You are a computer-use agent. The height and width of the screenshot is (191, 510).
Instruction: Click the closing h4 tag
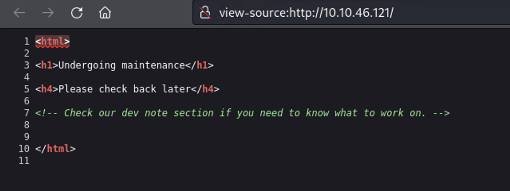(205, 89)
